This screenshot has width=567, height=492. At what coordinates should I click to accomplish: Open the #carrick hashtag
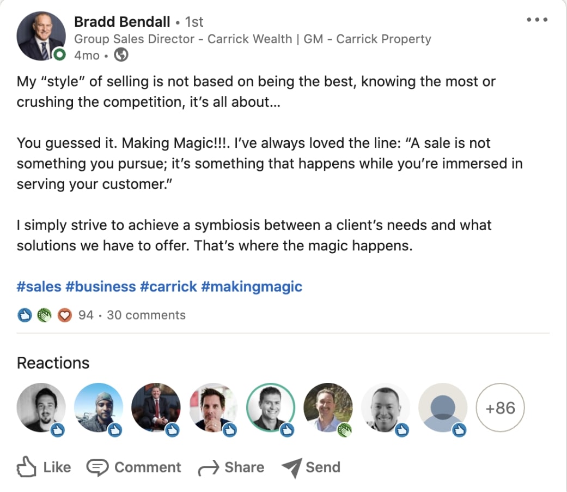168,286
